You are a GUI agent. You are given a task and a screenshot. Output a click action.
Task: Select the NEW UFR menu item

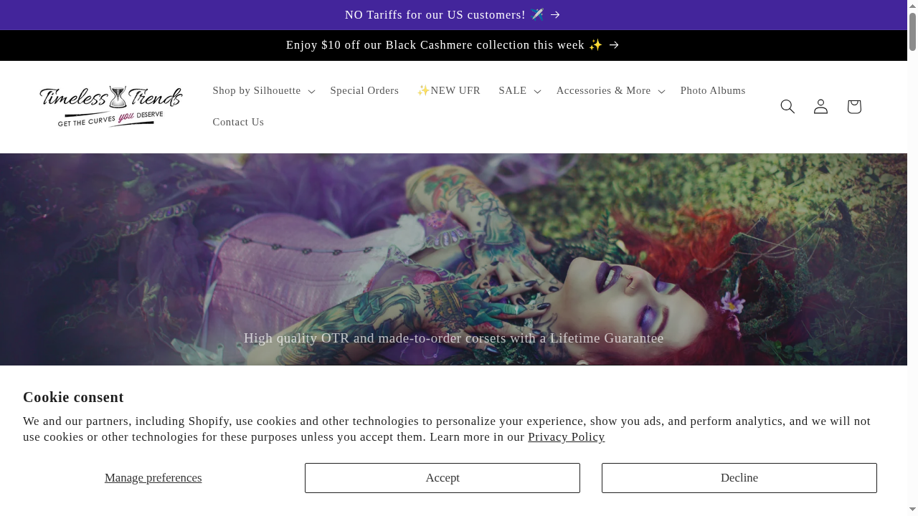pyautogui.click(x=449, y=90)
